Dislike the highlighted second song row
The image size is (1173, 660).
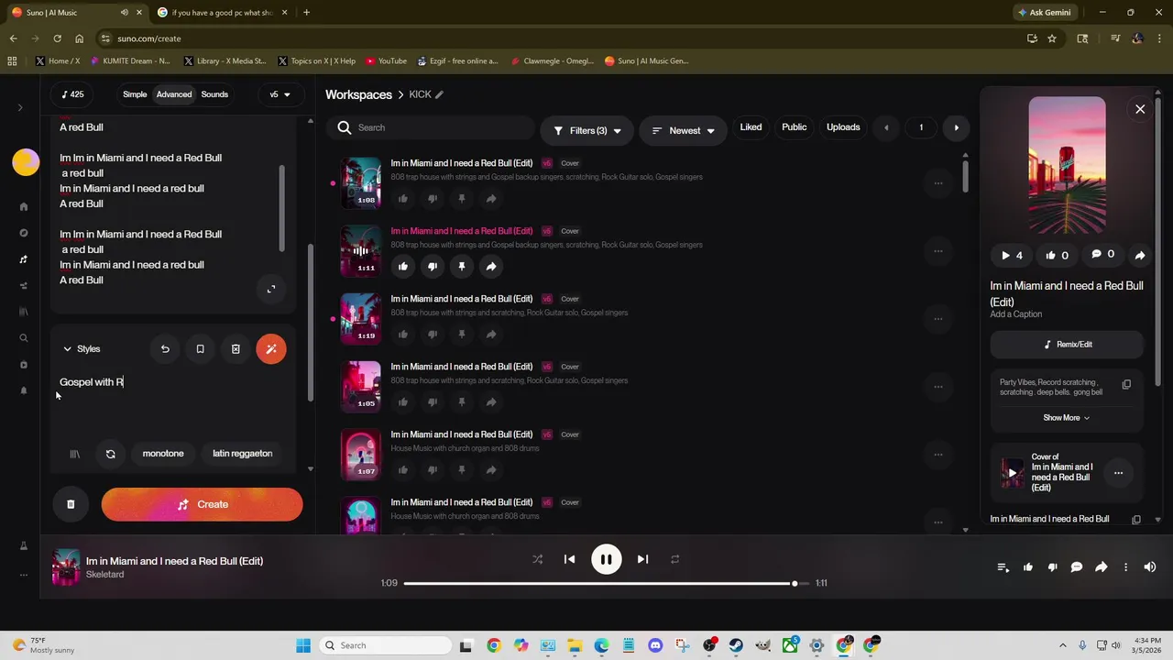pos(433,267)
